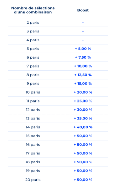Click the + 5,00 % boost value
This screenshot has height=191, width=114.
pos(83,49)
